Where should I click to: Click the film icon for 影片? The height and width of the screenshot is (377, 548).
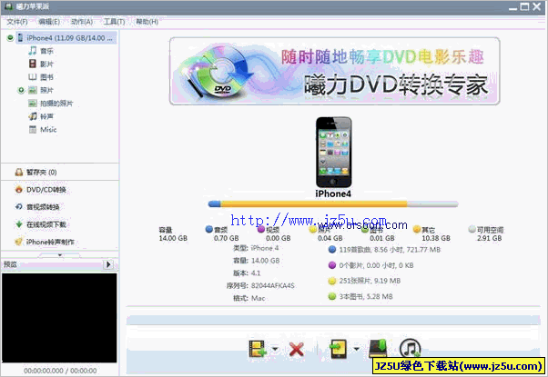click(x=33, y=64)
